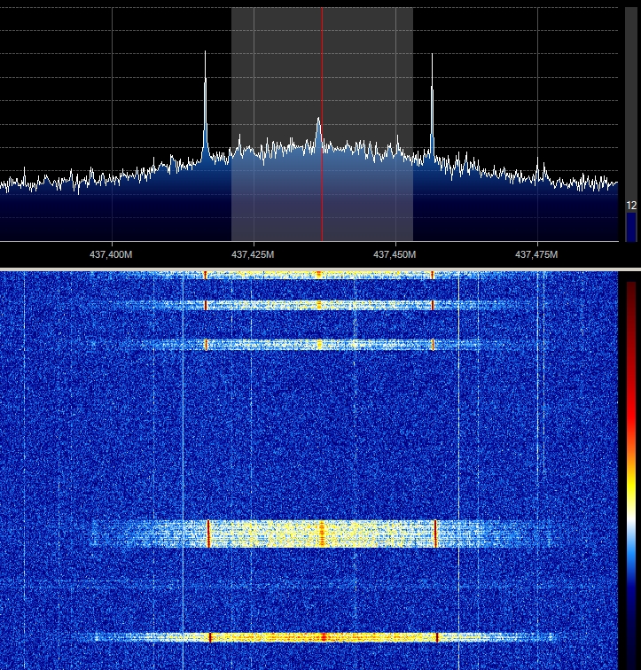Click the 437,475M frequency axis label
The height and width of the screenshot is (670, 641).
[x=536, y=255]
